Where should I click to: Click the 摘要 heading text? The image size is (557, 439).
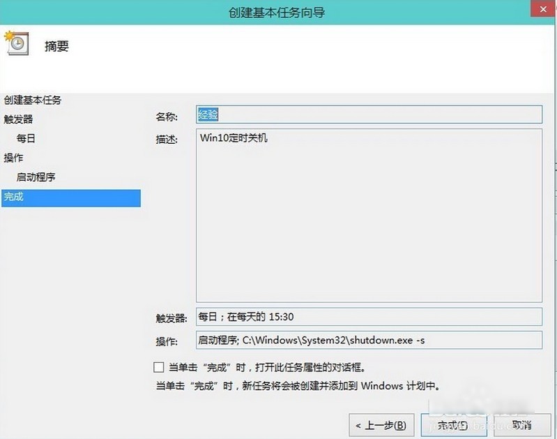(x=57, y=46)
